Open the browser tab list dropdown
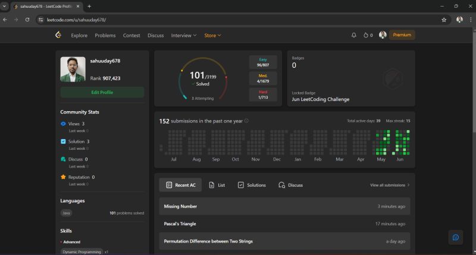This screenshot has width=476, height=255. point(5,6)
